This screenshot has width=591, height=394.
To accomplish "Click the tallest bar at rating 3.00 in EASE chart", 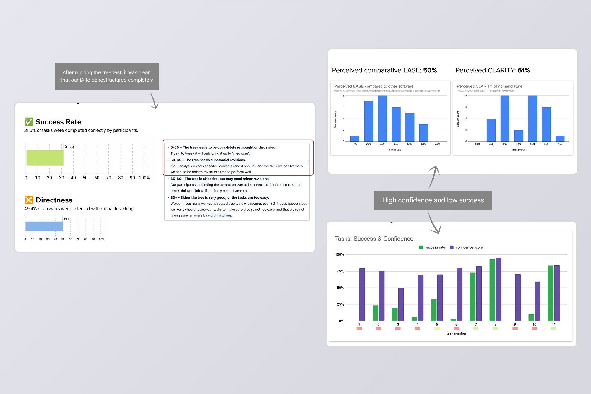I will [382, 118].
